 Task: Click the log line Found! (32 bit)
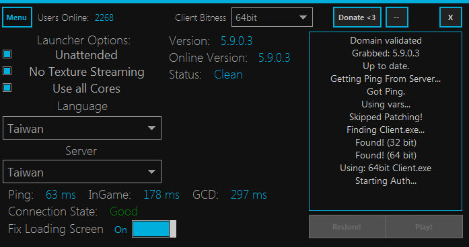coord(386,142)
